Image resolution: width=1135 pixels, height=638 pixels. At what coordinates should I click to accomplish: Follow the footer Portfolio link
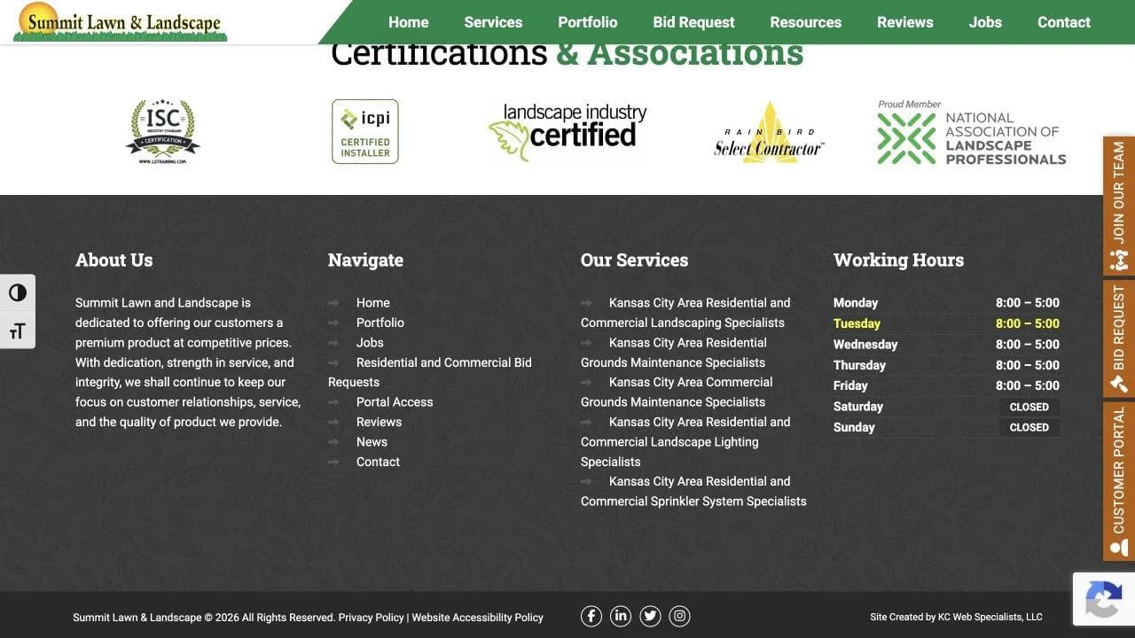coord(380,323)
